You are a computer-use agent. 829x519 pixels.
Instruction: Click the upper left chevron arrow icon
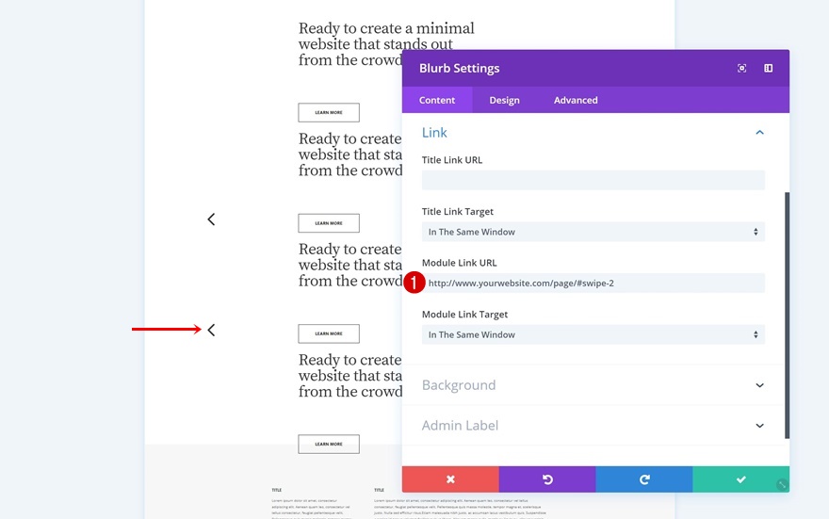click(x=211, y=219)
